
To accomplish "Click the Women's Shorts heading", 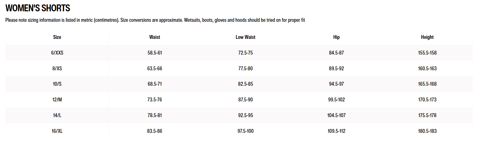I will (38, 8).
